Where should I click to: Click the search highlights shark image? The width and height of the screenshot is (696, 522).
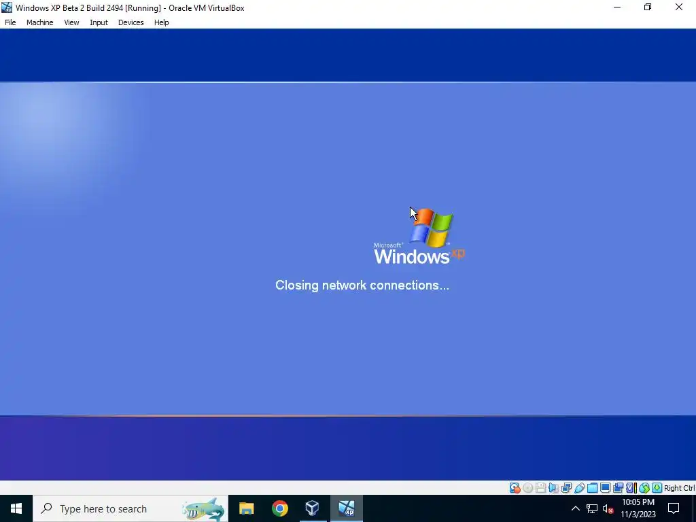204,510
